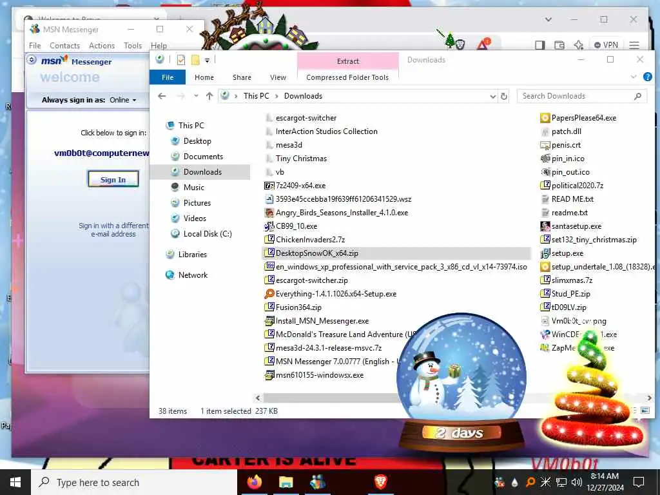This screenshot has height=495, width=660.
Task: Open the File tab in Explorer
Action: (x=168, y=77)
